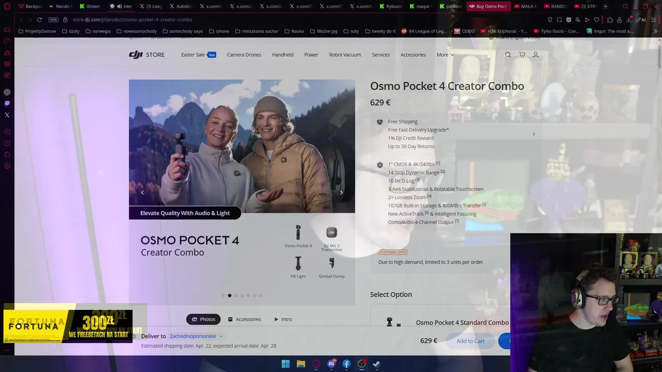
Task: Open the nowesamochody bookmarks folder
Action: click(137, 31)
